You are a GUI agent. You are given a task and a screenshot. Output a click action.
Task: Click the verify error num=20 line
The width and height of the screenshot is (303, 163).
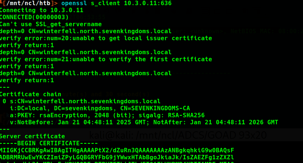(107, 38)
